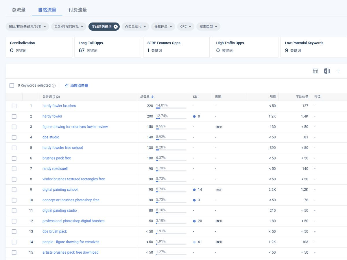Open the CPC filter dropdown
Screen dimensions: 347x260
pos(186,27)
